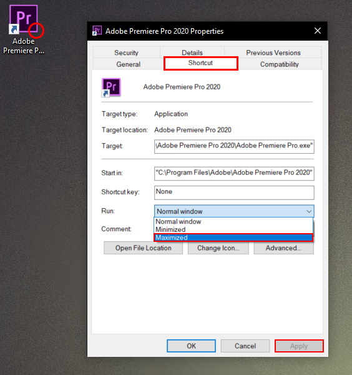Screen dimensions: 352x375
Task: Click the Target type value Application
Action: pyautogui.click(x=171, y=114)
